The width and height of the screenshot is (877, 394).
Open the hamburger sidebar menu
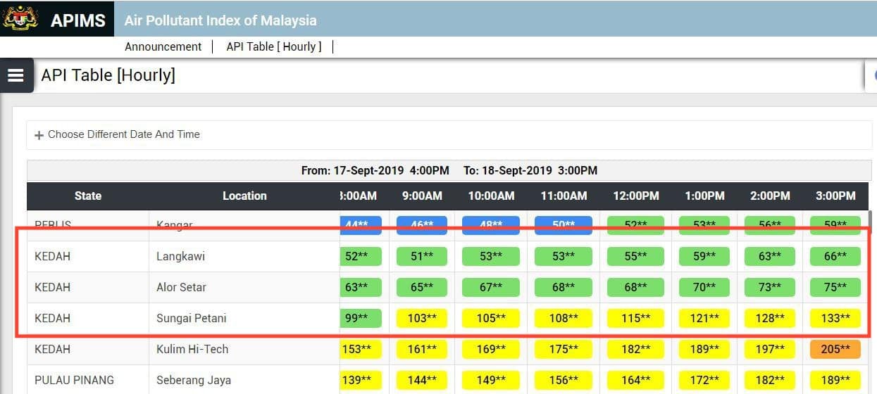(16, 75)
